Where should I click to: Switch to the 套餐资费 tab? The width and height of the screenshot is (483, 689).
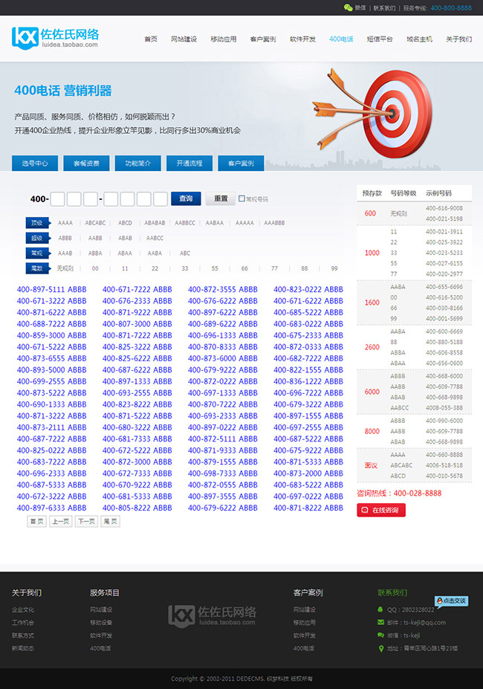[x=86, y=164]
